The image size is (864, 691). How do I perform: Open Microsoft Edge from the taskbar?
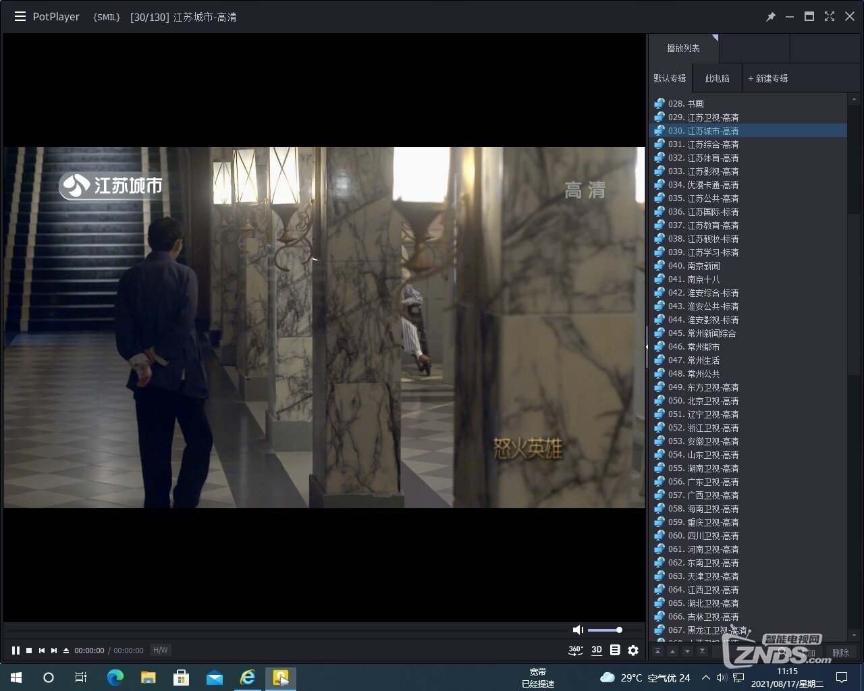click(115, 678)
